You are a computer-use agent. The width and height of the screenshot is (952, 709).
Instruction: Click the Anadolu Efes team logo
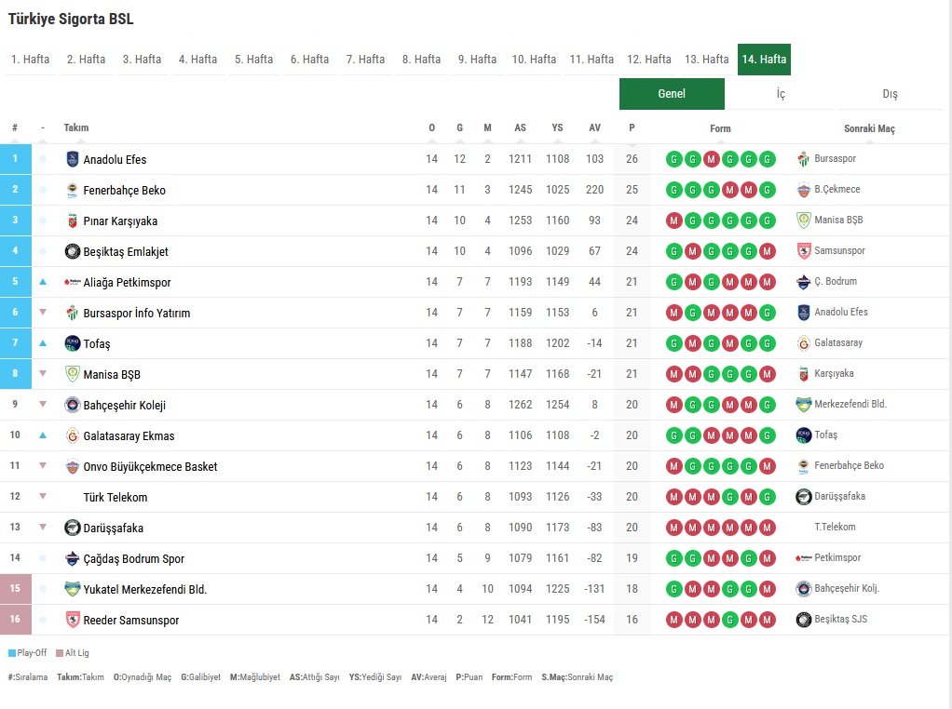73,159
